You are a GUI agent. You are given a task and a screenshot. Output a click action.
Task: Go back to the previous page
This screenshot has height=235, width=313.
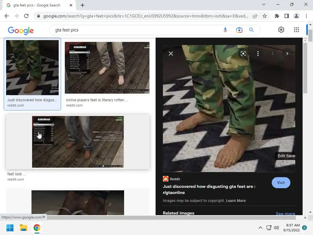pyautogui.click(x=7, y=16)
